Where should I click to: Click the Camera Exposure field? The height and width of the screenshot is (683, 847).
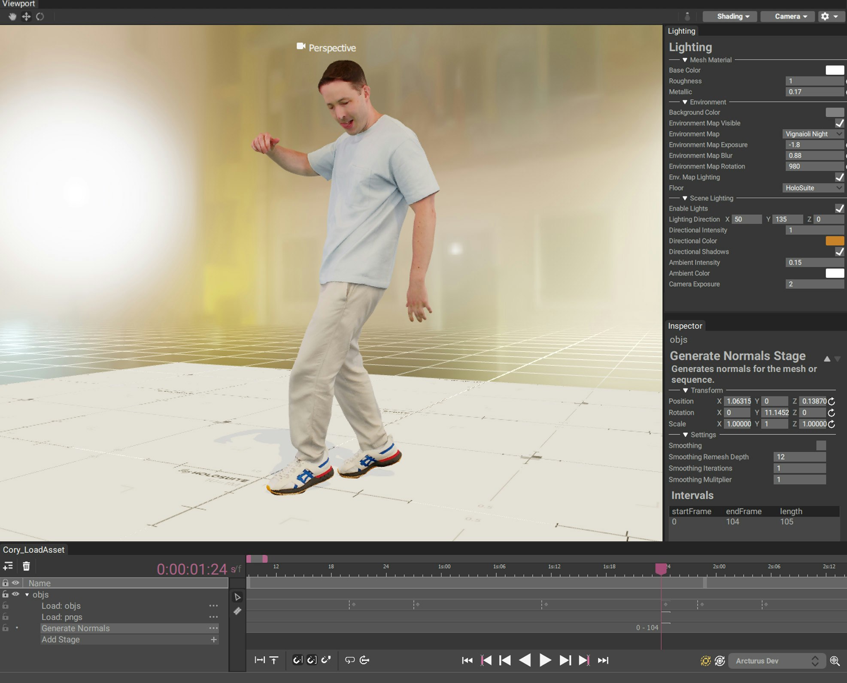(x=814, y=284)
